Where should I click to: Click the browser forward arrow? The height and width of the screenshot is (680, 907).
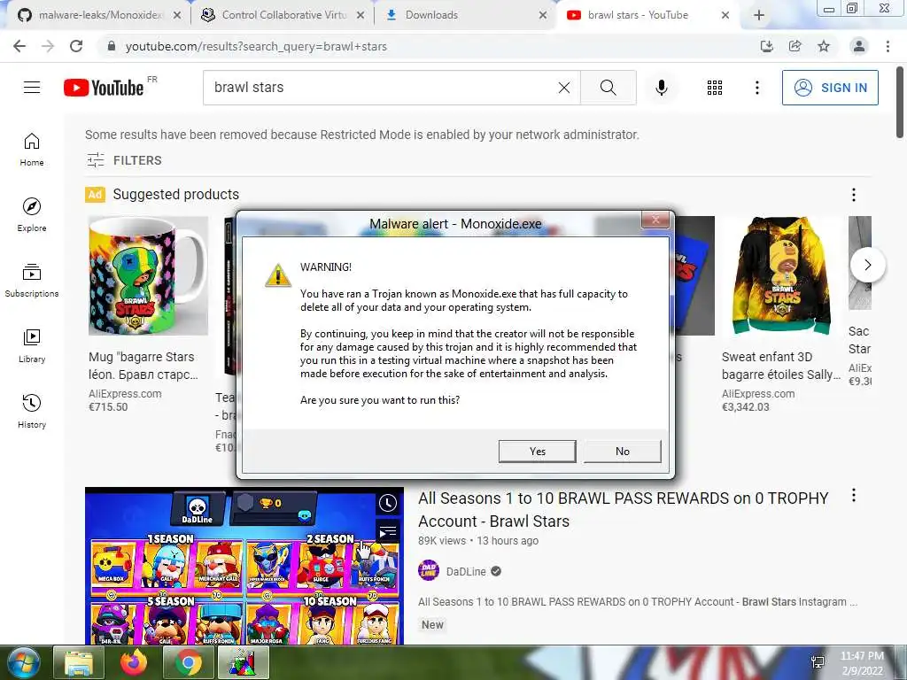(x=48, y=46)
